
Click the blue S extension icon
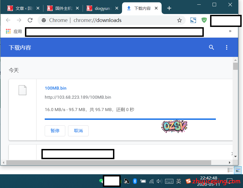pos(193,20)
